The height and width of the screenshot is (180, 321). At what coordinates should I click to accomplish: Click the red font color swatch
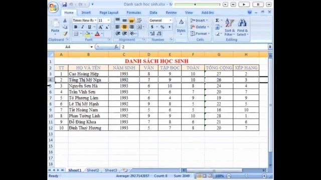[97, 33]
